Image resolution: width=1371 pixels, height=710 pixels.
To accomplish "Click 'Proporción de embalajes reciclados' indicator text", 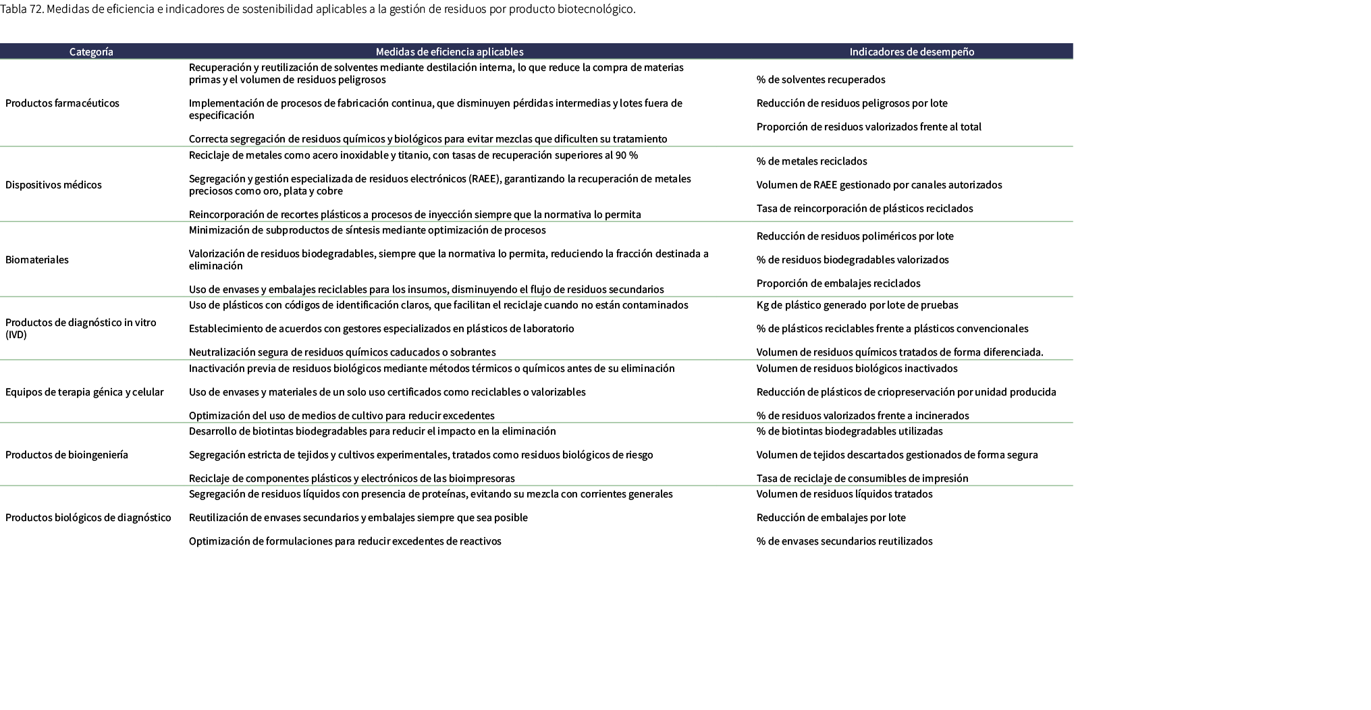I will 838,283.
